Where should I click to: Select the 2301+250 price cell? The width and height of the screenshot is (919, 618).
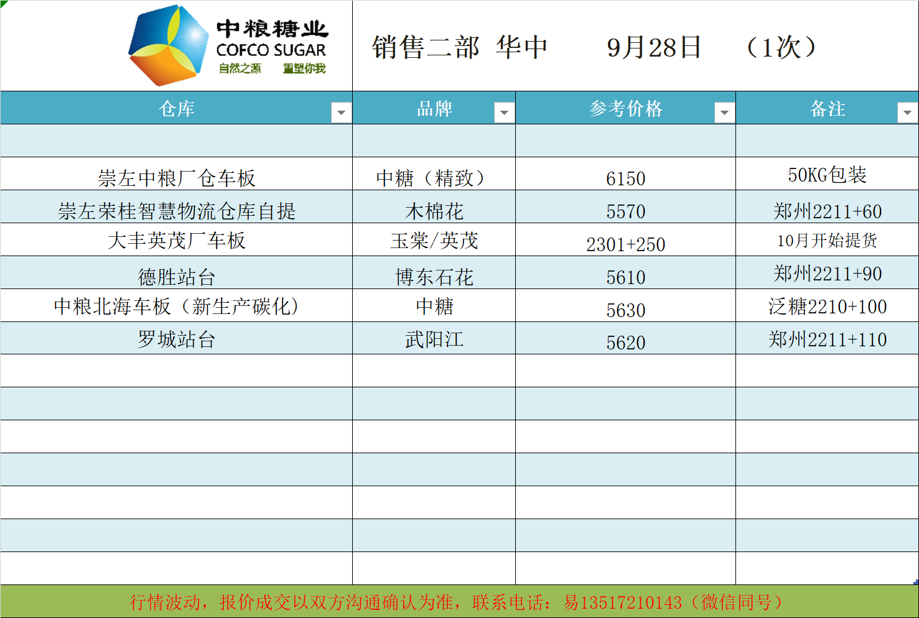click(625, 244)
